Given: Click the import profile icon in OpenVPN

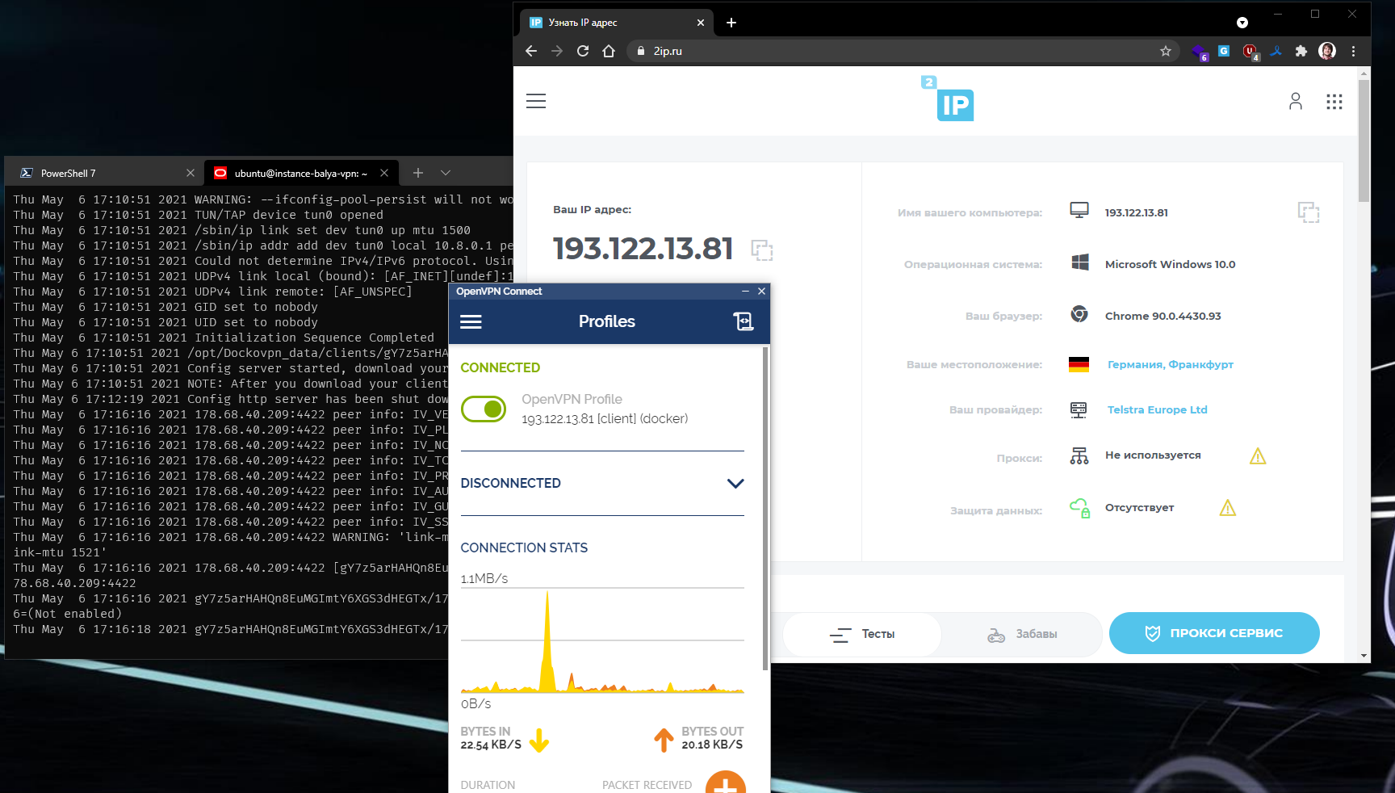Looking at the screenshot, I should [743, 321].
